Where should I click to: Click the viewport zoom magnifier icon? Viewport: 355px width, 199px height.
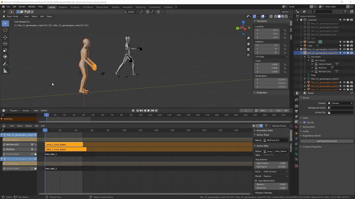[x=248, y=38]
